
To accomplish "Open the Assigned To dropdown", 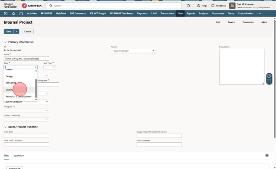I will click(x=26, y=110).
